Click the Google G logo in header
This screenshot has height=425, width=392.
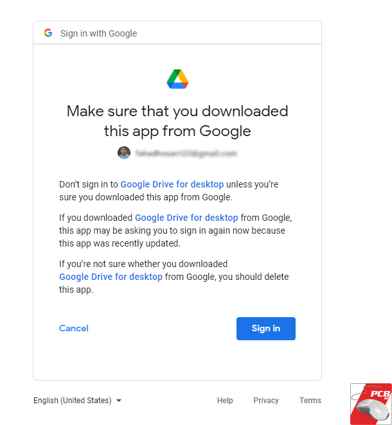click(48, 33)
